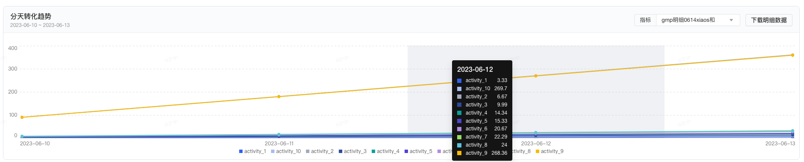Toggle activity_5 legend entry
The height and width of the screenshot is (162, 804).
click(x=418, y=151)
